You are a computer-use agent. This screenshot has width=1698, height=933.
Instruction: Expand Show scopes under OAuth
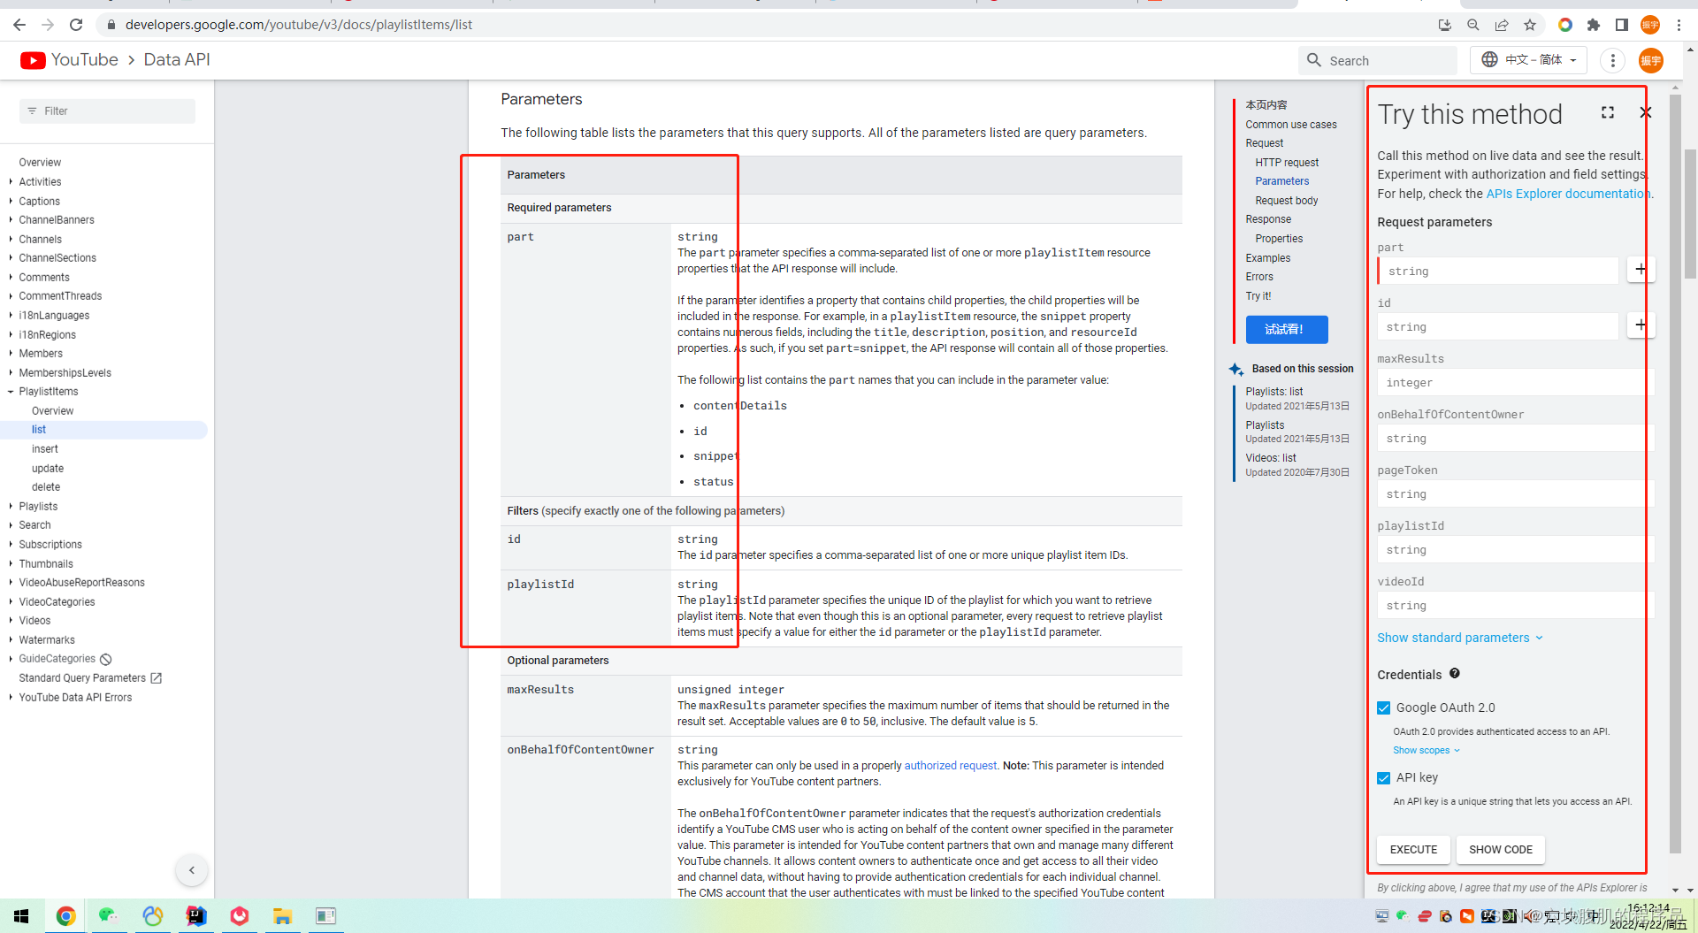point(1426,750)
